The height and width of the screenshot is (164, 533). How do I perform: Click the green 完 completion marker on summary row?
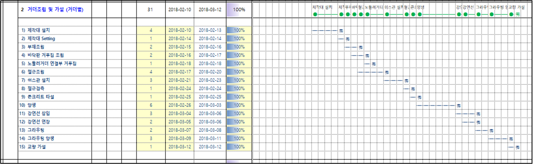tap(518, 14)
